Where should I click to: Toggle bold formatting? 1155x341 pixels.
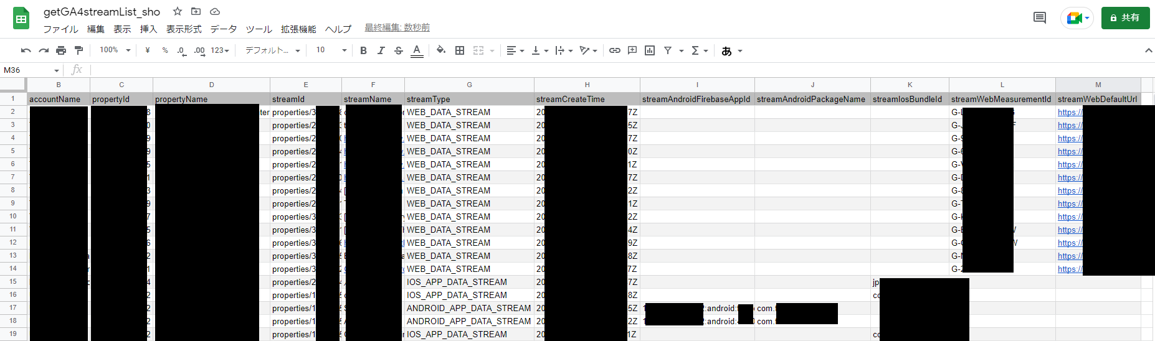[363, 50]
